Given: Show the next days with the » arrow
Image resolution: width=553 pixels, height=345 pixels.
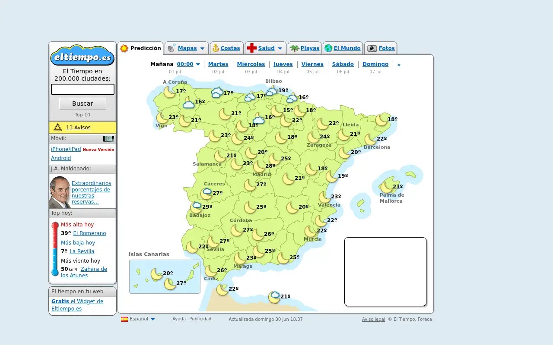Looking at the screenshot, I should (x=399, y=64).
